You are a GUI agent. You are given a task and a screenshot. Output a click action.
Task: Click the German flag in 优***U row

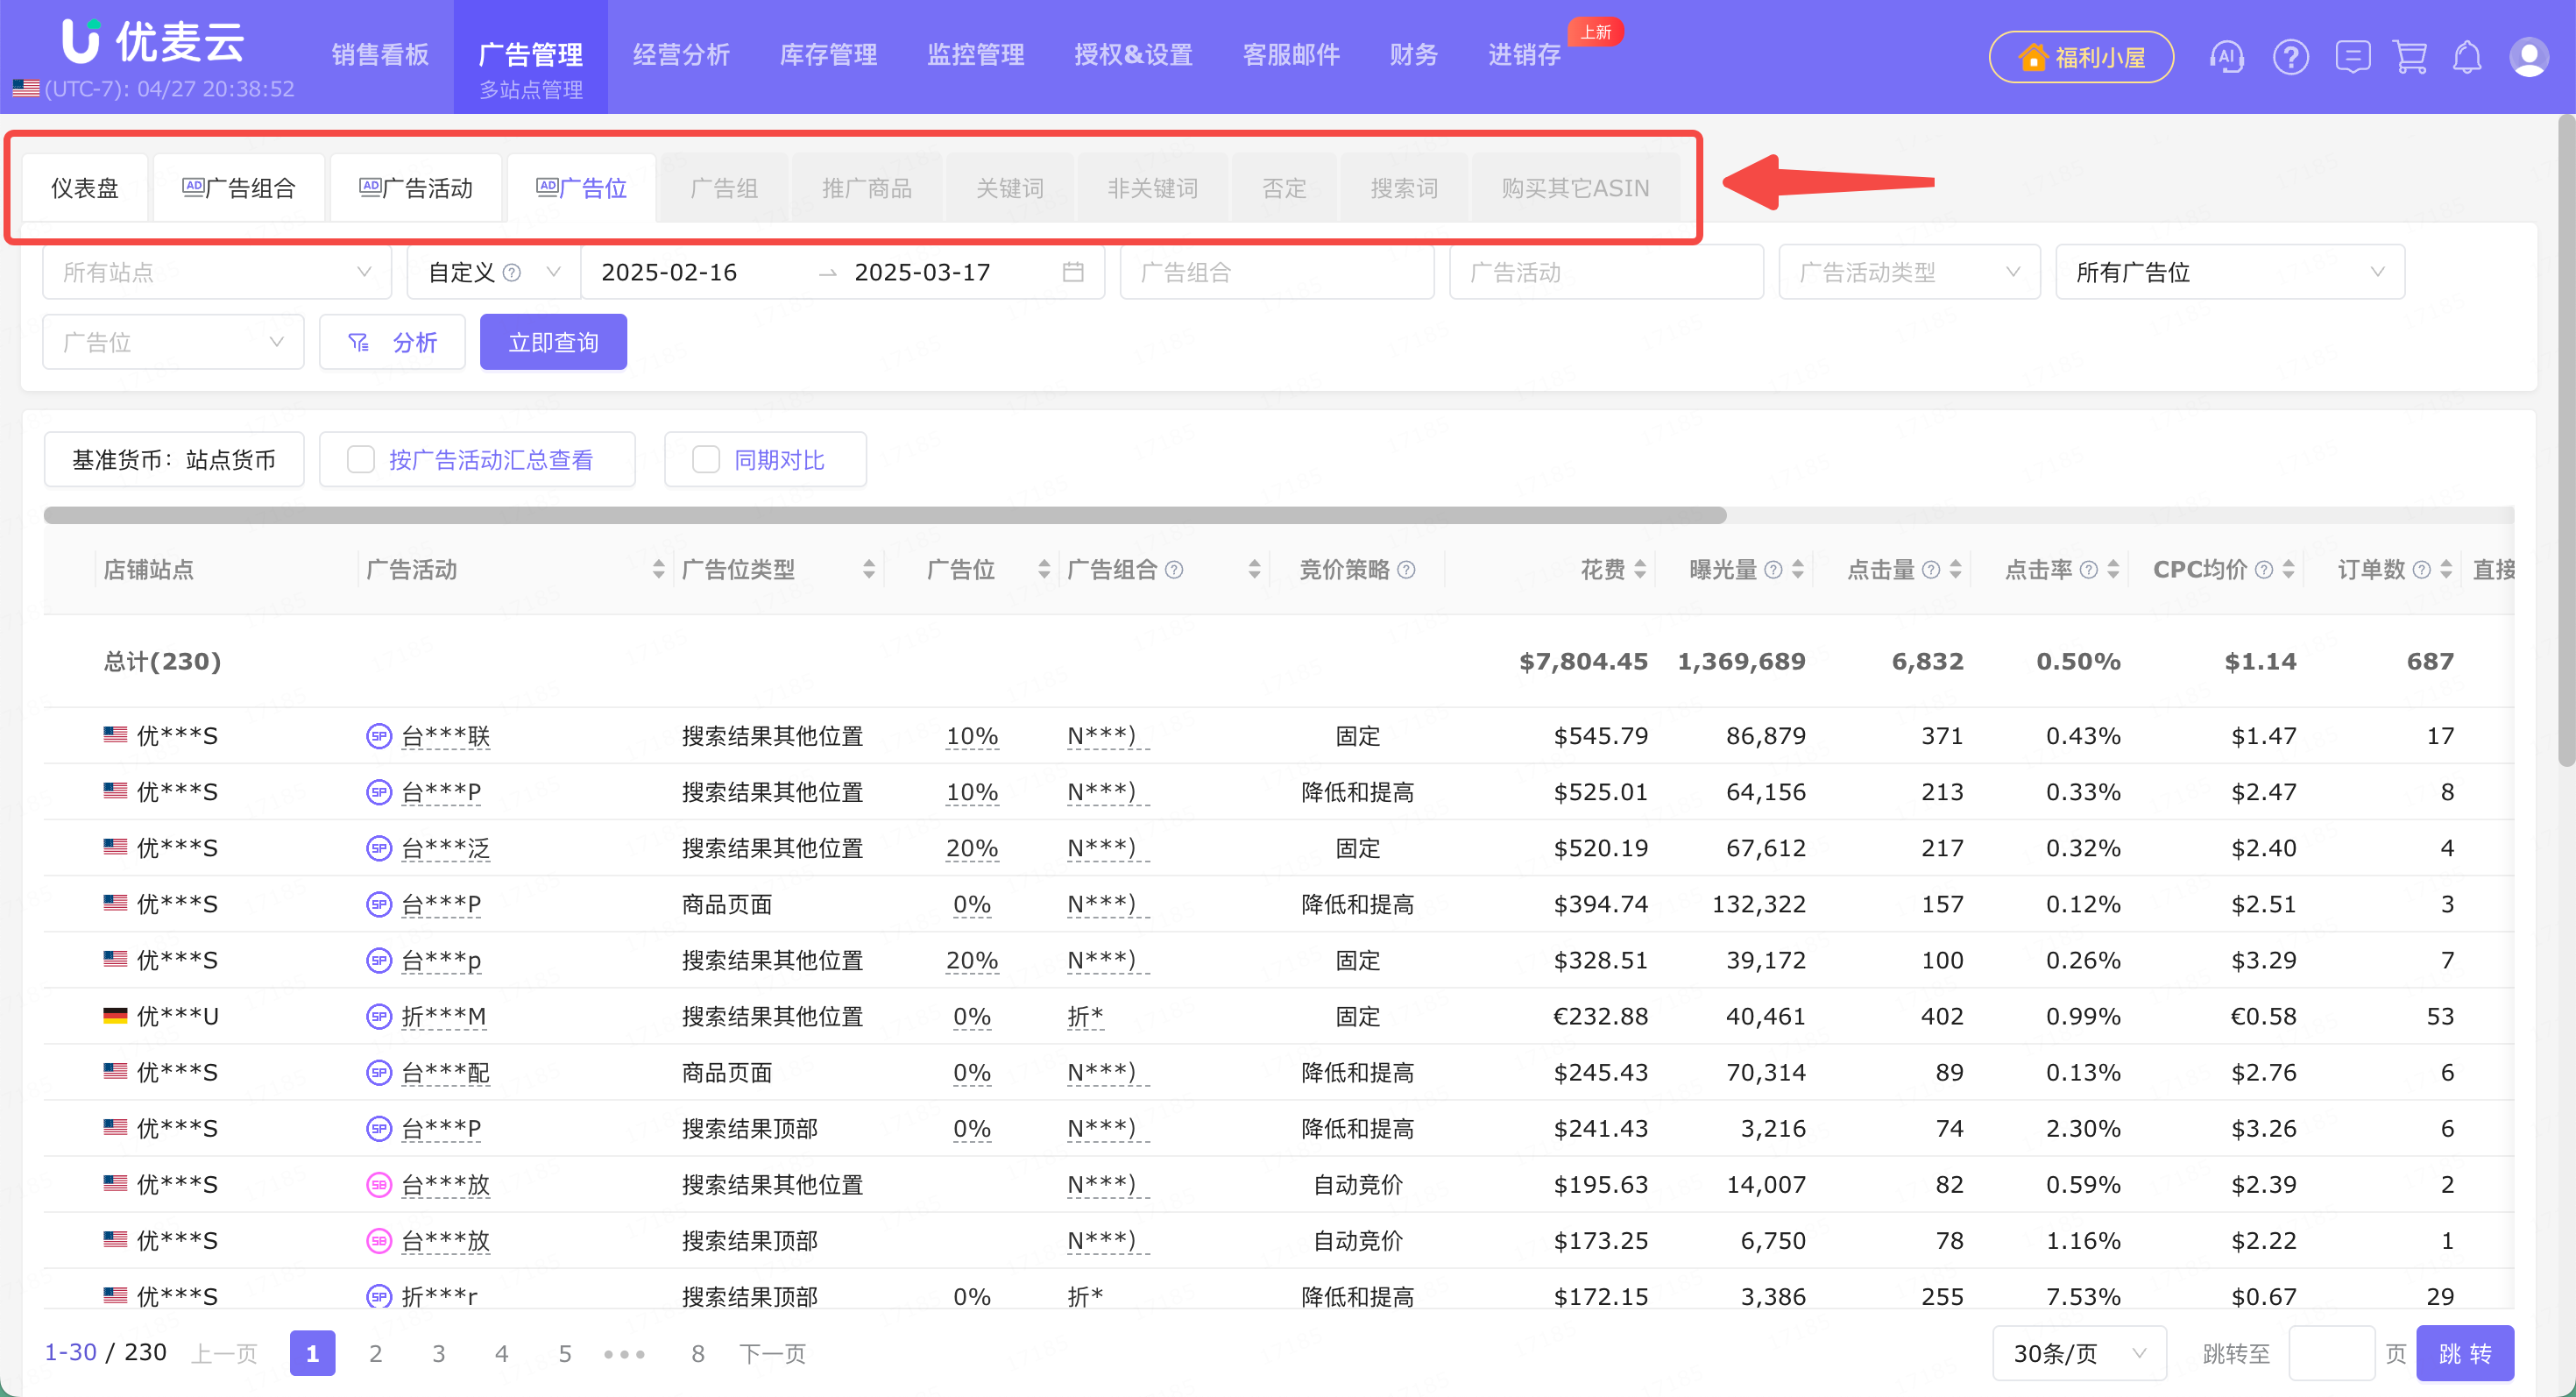point(115,1016)
